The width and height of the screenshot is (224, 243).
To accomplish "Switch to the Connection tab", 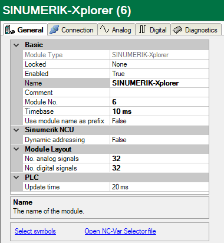I will click(x=73, y=29).
